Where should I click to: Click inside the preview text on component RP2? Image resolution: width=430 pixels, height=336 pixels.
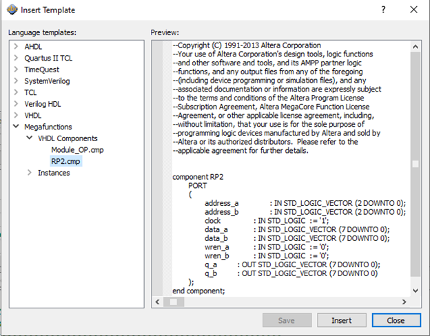coord(198,177)
